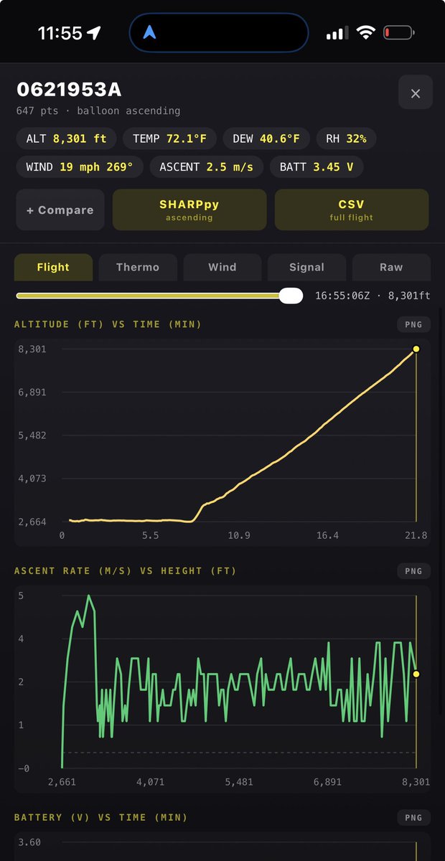Tap the 5,482 altitude axis label
This screenshot has height=861, width=445.
(32, 436)
